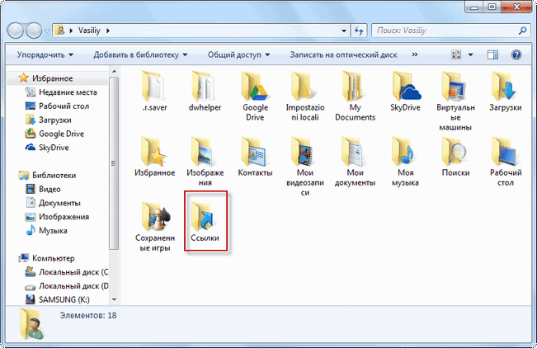Screen dimensions: 537x348
Task: Select the Поиски folder
Action: tap(455, 157)
